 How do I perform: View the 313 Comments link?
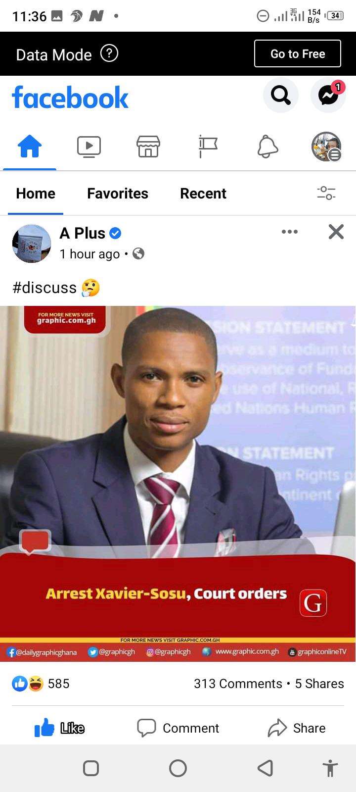coord(238,684)
